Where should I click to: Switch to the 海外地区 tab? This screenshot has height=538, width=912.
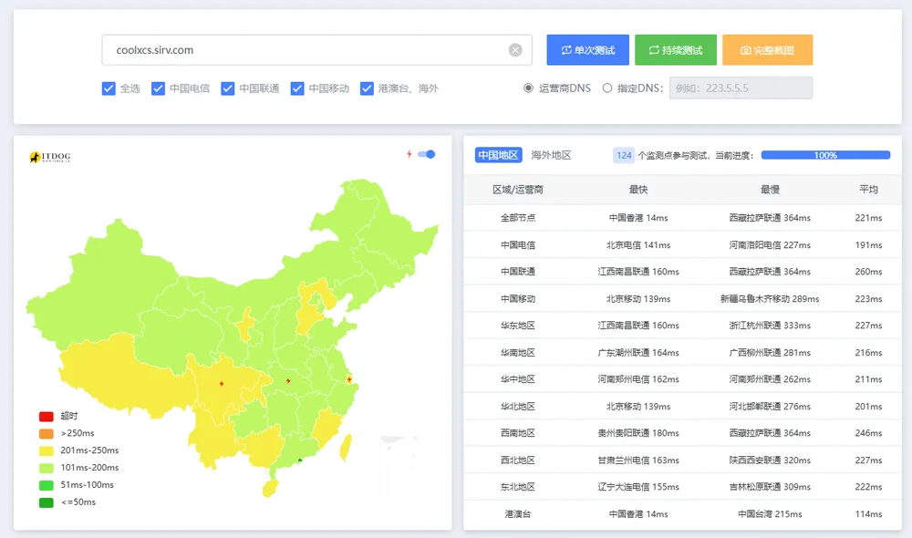click(x=551, y=155)
